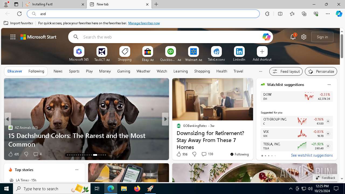Open Browser essentials icon
Screen dimensions: 345x194
click(x=316, y=14)
